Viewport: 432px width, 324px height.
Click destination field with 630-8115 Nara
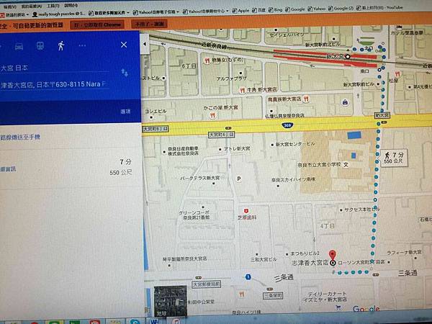click(54, 84)
